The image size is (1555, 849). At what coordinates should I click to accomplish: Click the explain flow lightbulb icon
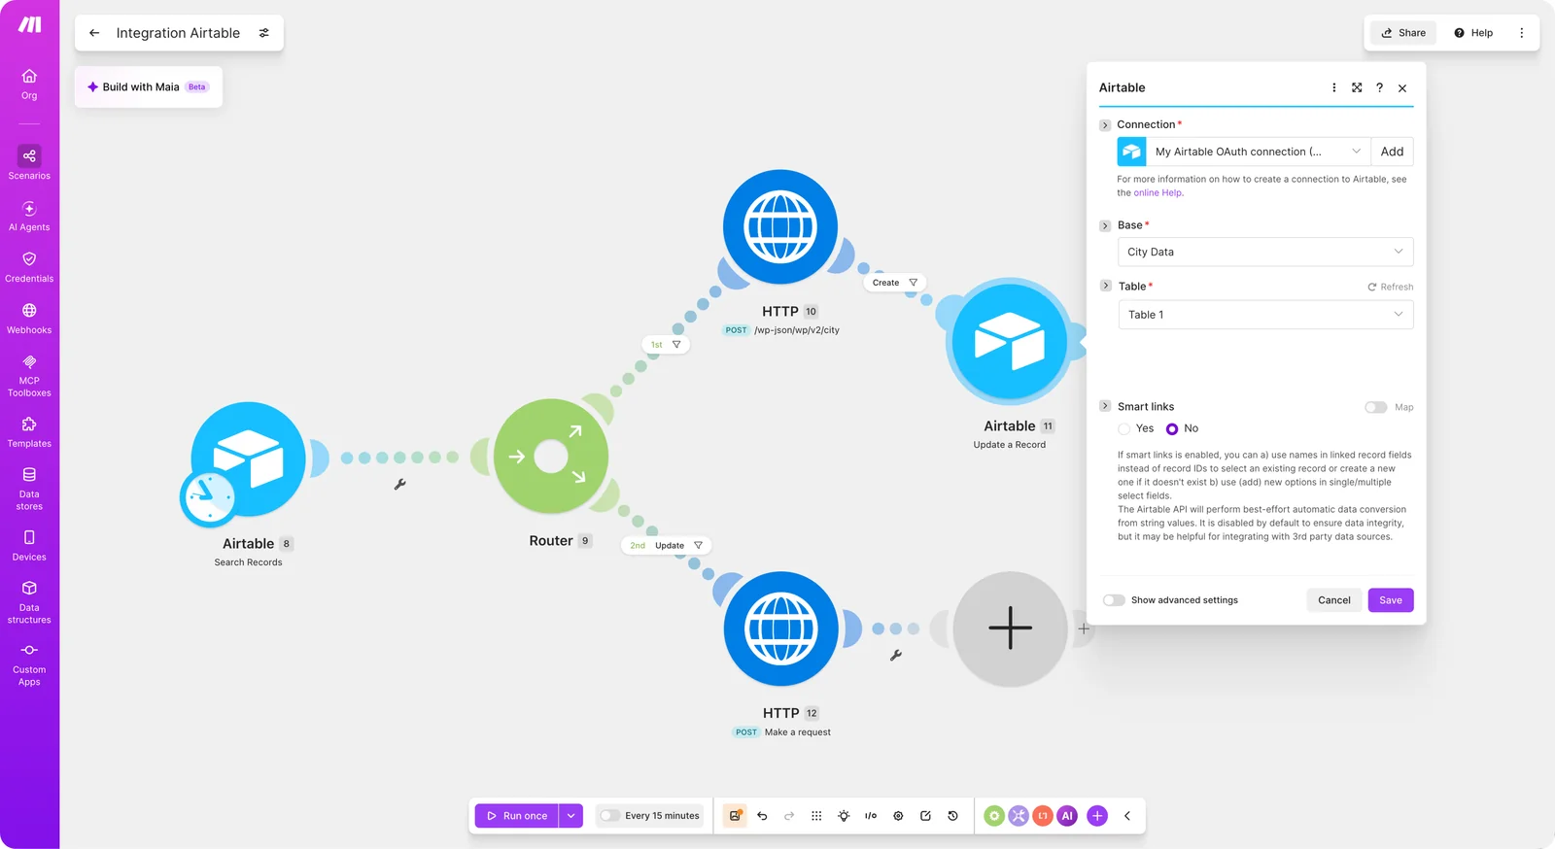pos(844,816)
